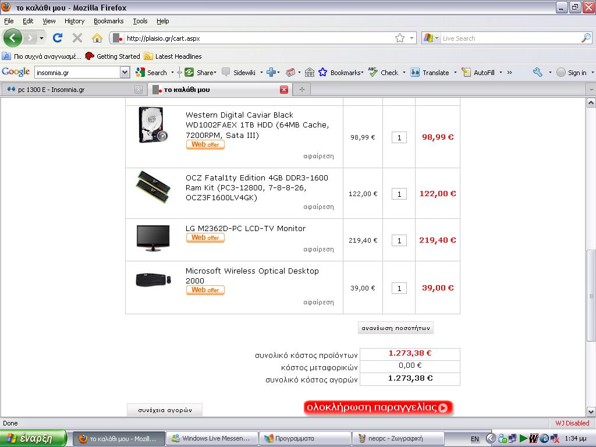Open Google toolbar wrench settings
Viewport: 596px width, 447px height.
tap(537, 72)
